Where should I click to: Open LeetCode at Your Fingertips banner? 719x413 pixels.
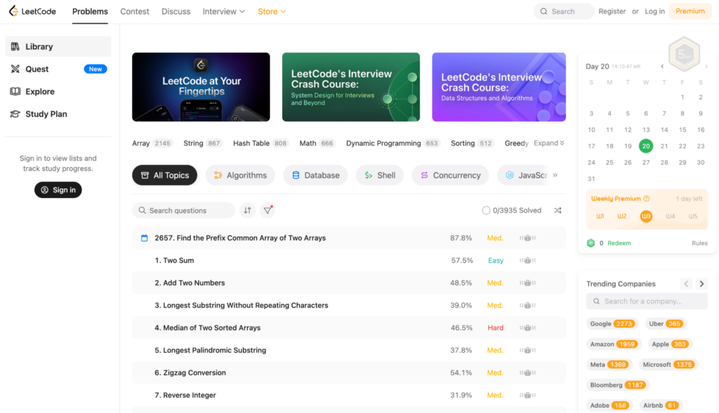click(x=201, y=87)
